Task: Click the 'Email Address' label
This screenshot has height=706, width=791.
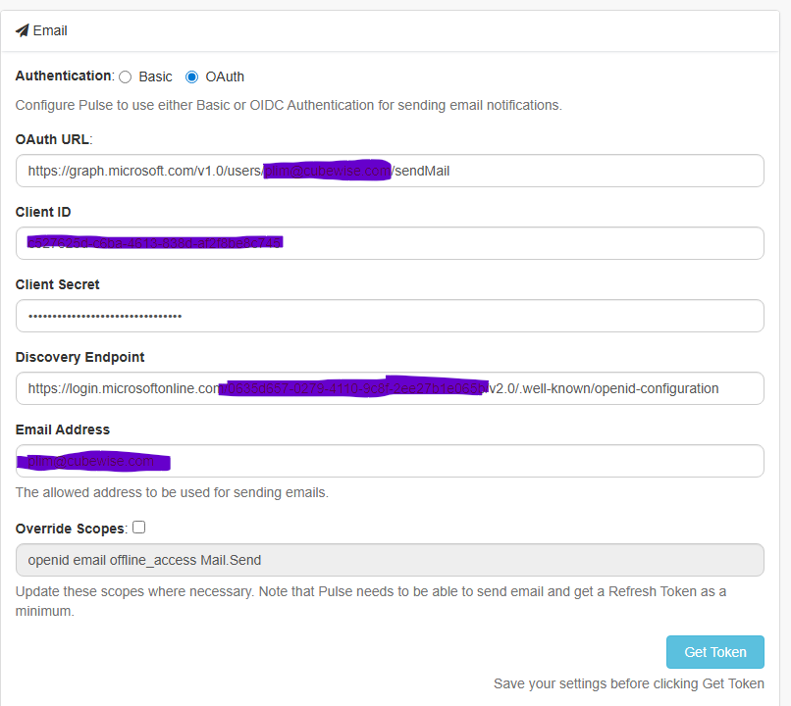Action: (x=63, y=429)
